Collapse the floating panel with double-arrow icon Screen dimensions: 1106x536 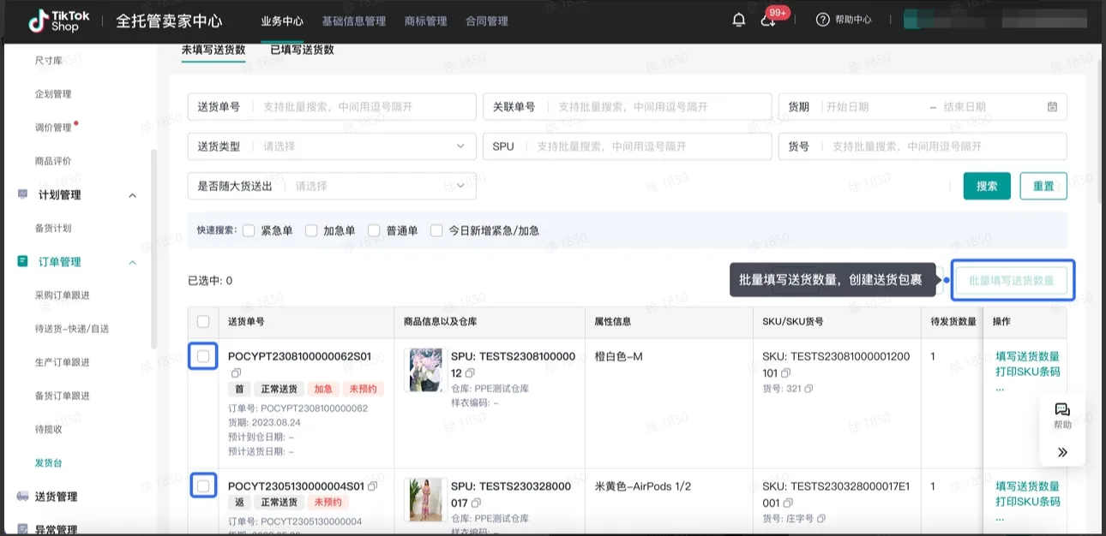[x=1062, y=452]
